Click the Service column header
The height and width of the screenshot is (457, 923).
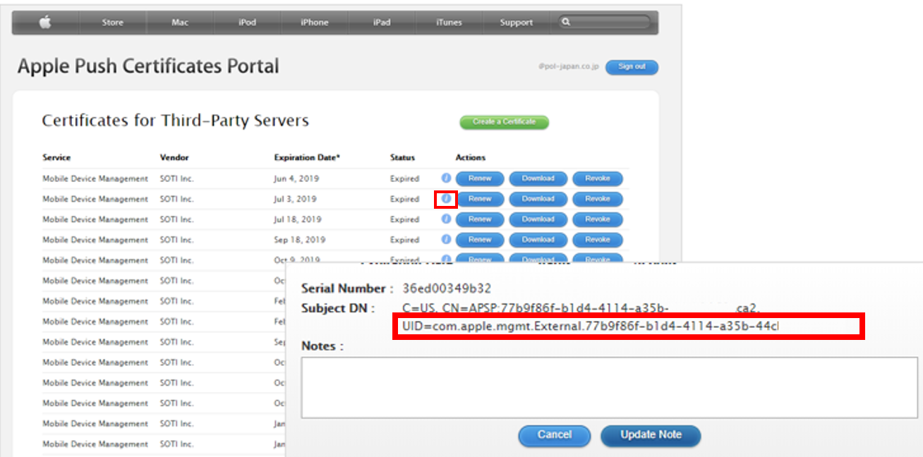(x=56, y=157)
